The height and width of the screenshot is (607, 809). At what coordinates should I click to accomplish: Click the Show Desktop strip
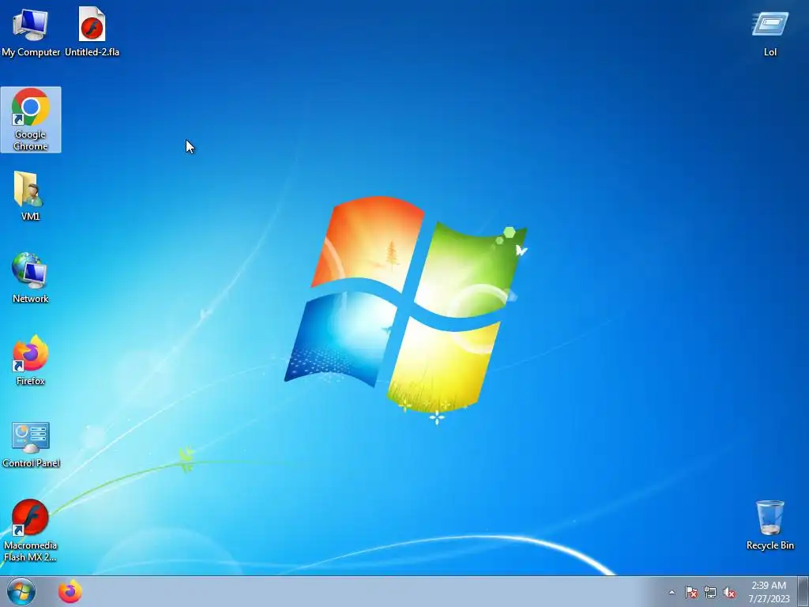click(x=803, y=591)
